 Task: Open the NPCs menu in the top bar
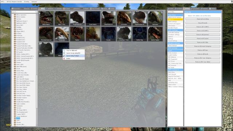[x=3, y=1]
